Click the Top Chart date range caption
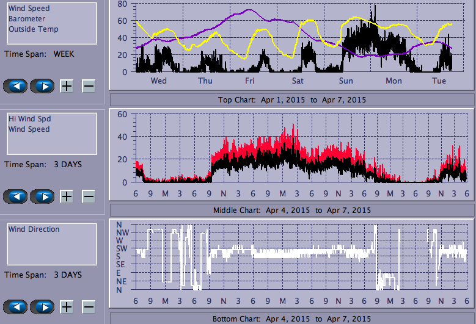The height and width of the screenshot is (324, 476). click(x=292, y=99)
